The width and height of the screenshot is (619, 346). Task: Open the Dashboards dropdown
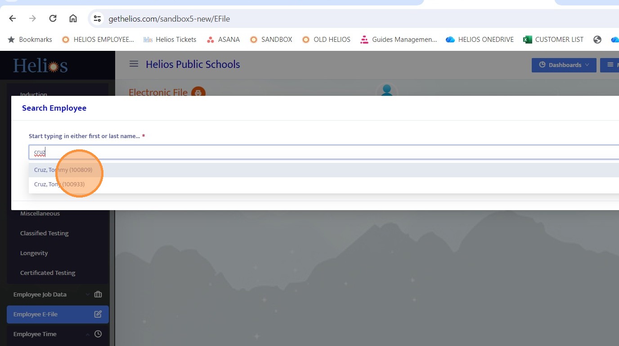tap(564, 65)
